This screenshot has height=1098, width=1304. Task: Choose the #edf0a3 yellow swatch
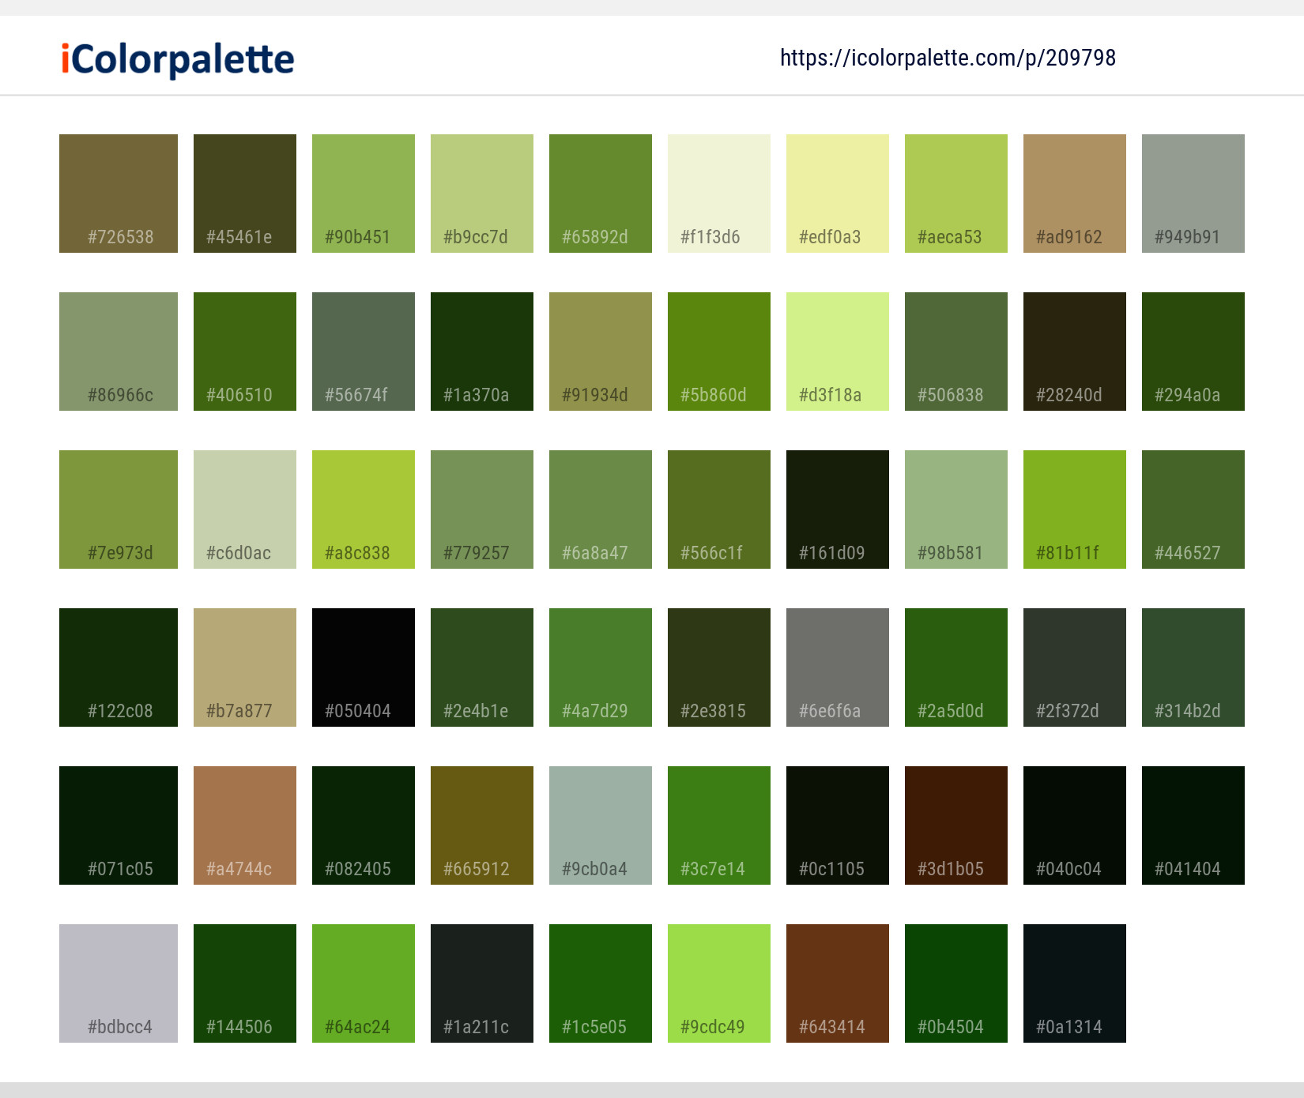pos(838,194)
